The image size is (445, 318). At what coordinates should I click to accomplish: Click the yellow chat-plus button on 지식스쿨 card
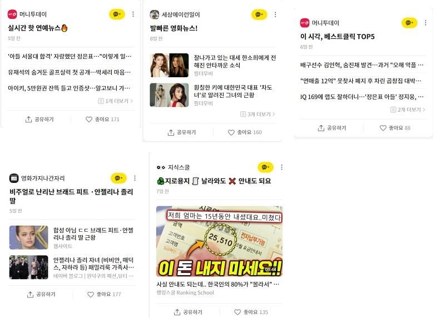(x=265, y=167)
